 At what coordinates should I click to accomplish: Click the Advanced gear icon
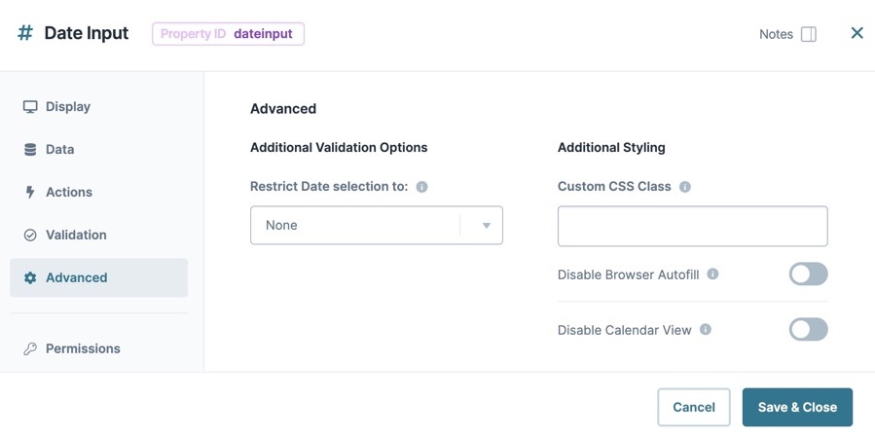point(30,278)
